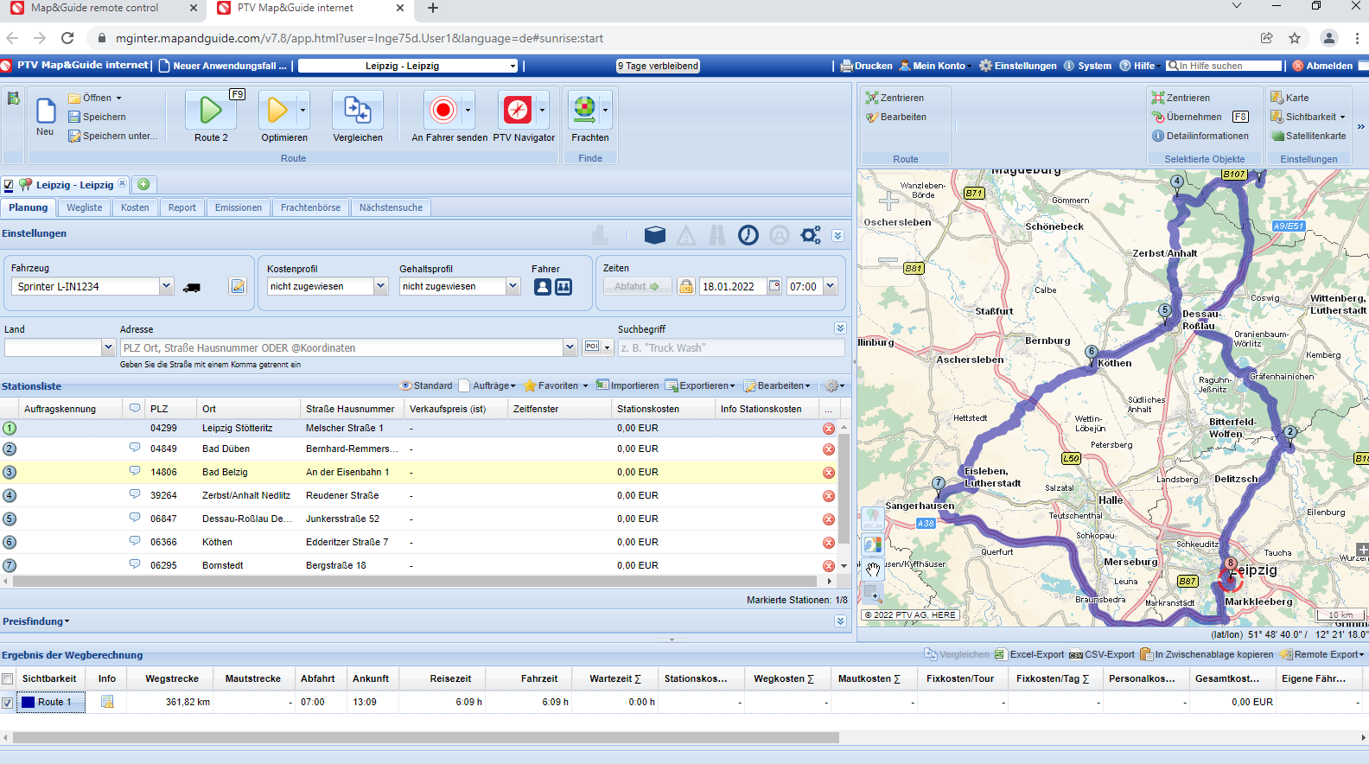Viewport: 1369px width, 764px height.
Task: Click the Abfahrt departure button
Action: tap(637, 286)
